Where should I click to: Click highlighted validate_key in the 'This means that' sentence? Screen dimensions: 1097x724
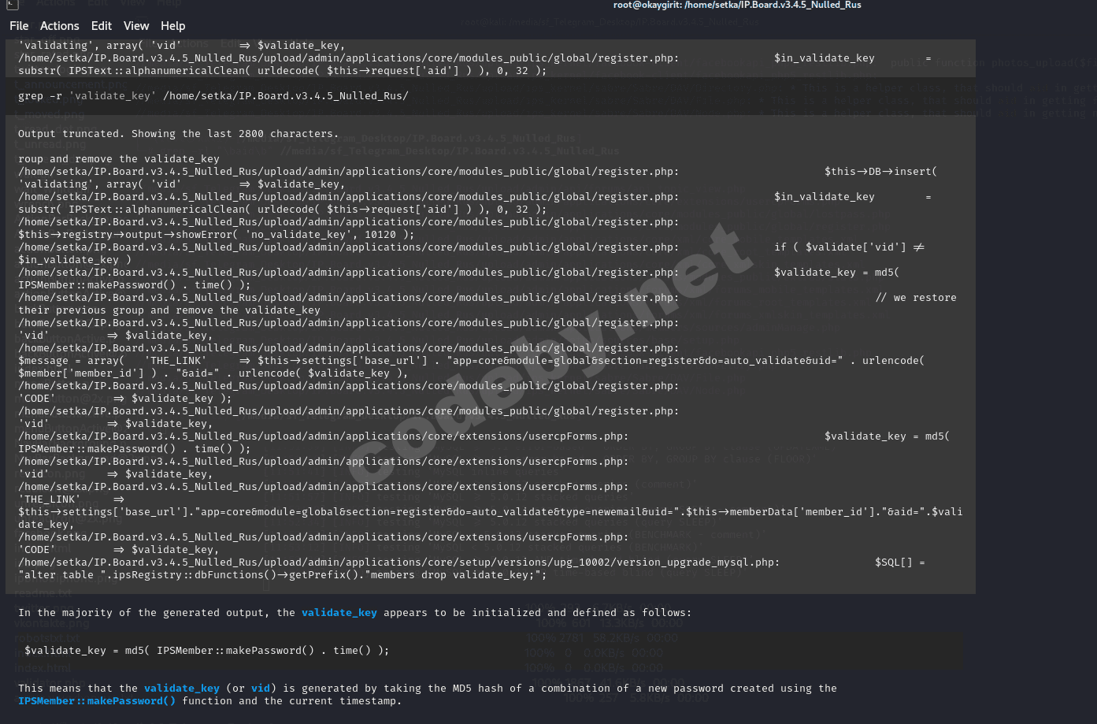182,689
